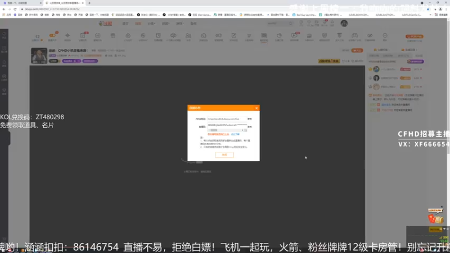Image resolution: width=450 pixels, height=253 pixels.
Task: Open the 首页 nav item
Action: point(125,24)
